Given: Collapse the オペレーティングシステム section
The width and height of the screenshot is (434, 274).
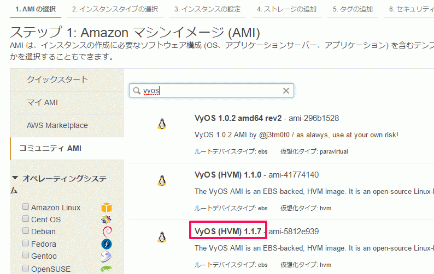Looking at the screenshot, I should (15, 178).
